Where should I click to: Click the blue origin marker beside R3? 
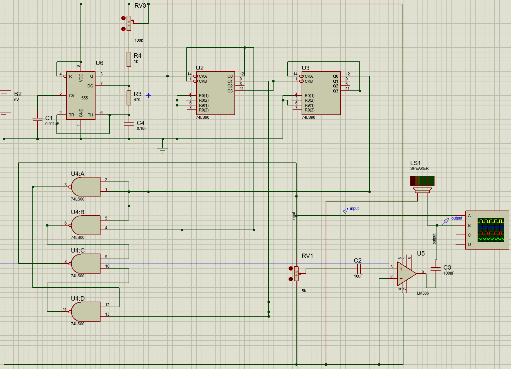(x=149, y=95)
